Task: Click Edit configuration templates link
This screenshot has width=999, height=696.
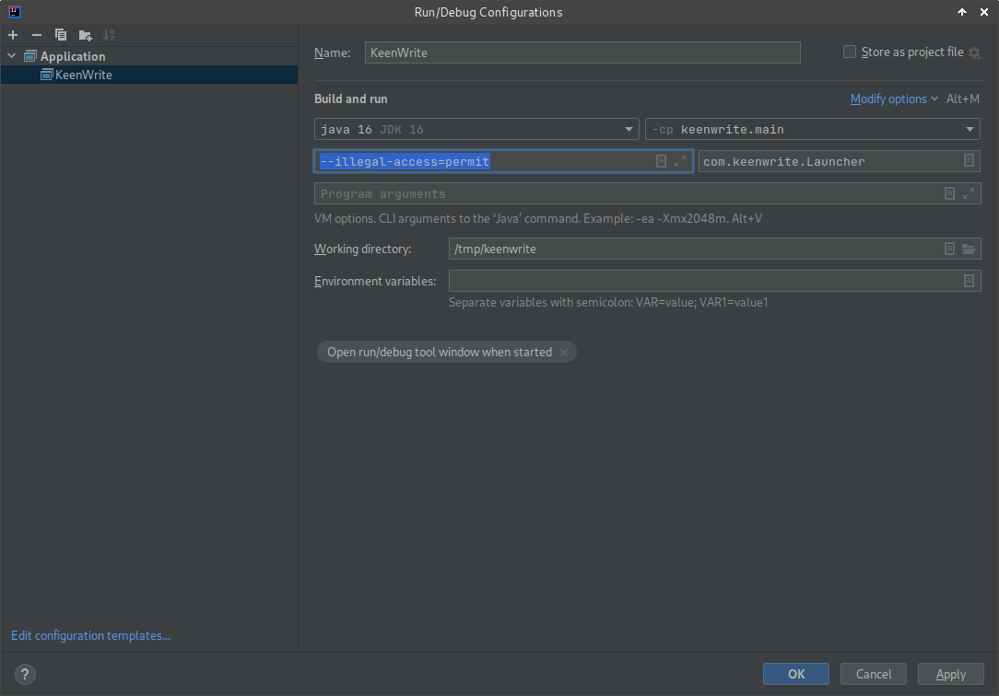Action: click(x=90, y=635)
